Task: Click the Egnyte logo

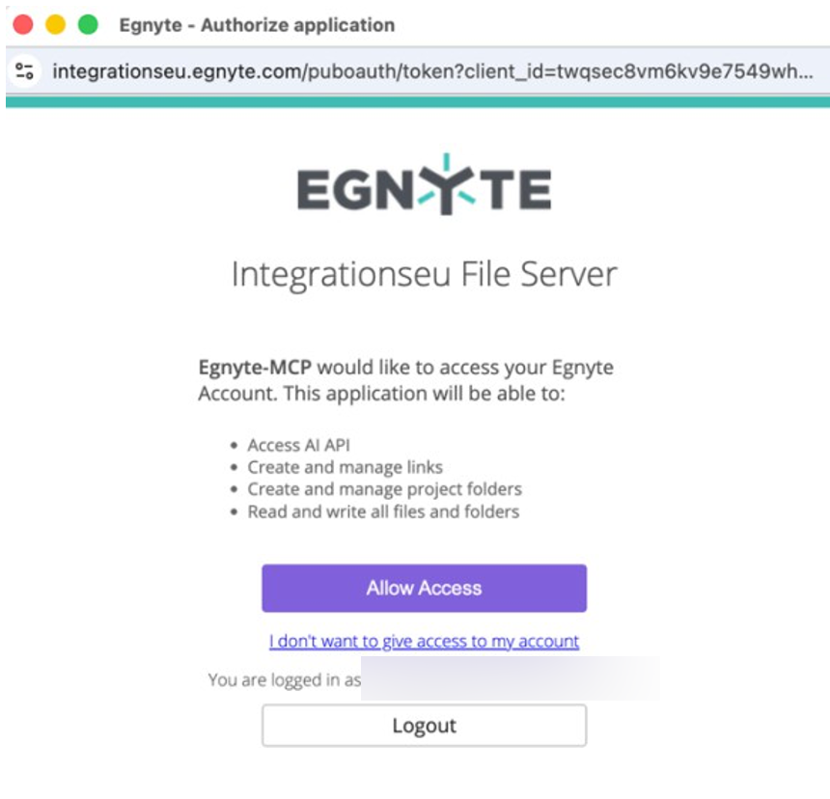Action: [424, 185]
